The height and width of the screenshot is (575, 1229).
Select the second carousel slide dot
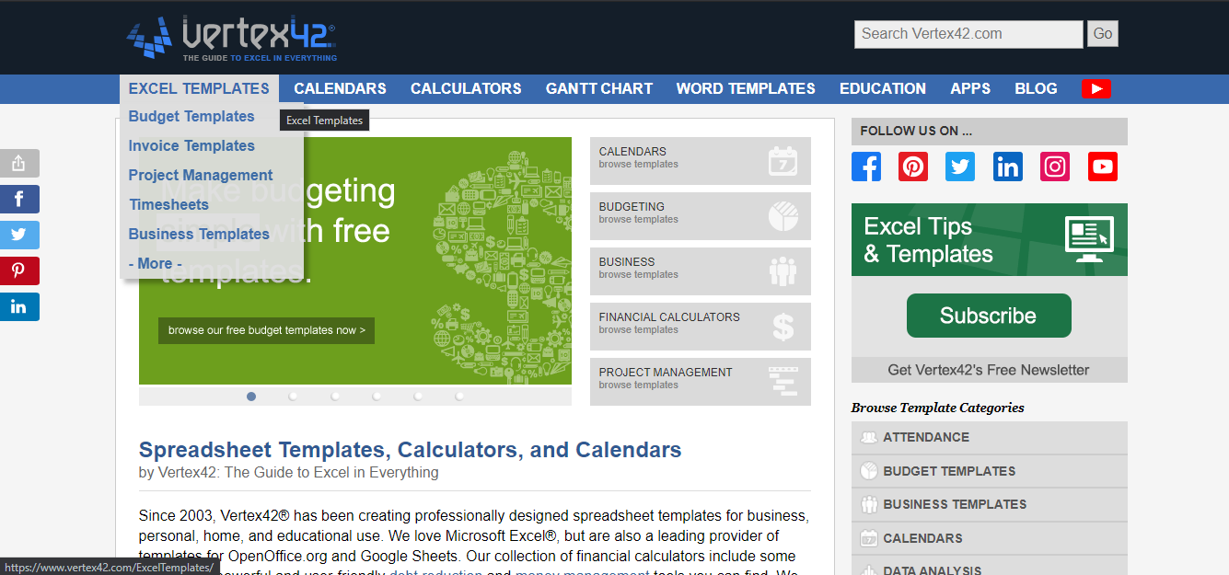[293, 397]
